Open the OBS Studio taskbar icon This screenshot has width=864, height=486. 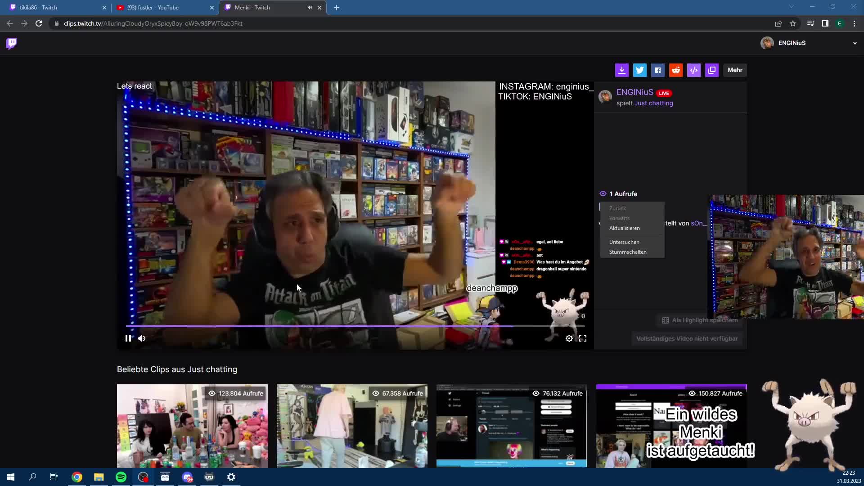143,477
